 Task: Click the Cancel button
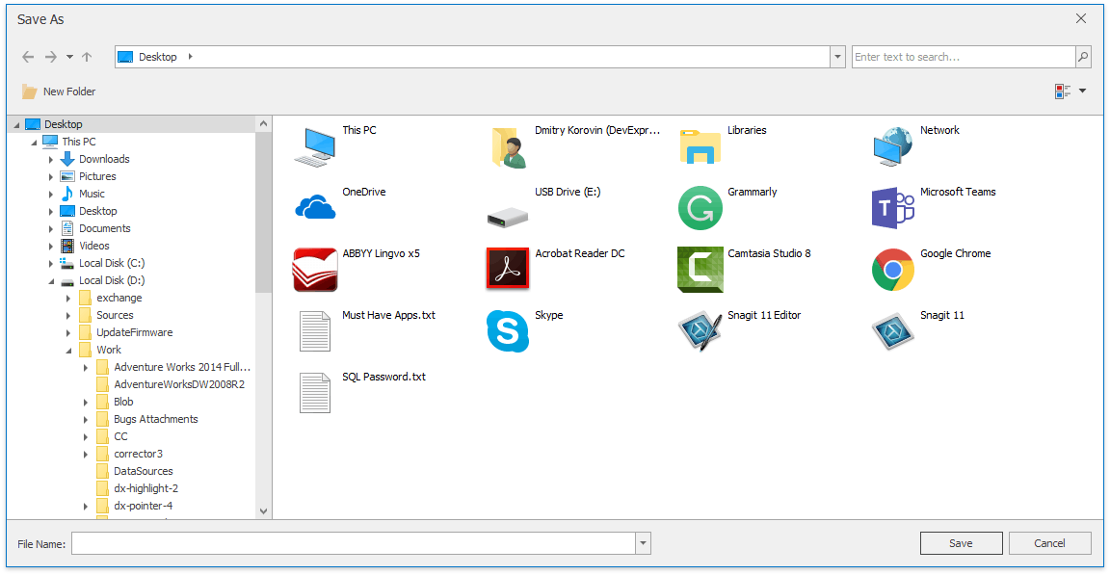click(1050, 543)
